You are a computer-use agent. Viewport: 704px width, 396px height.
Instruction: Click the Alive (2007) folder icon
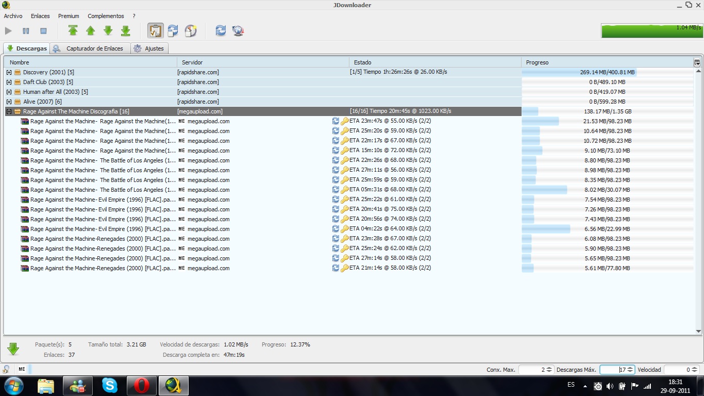[x=18, y=102]
